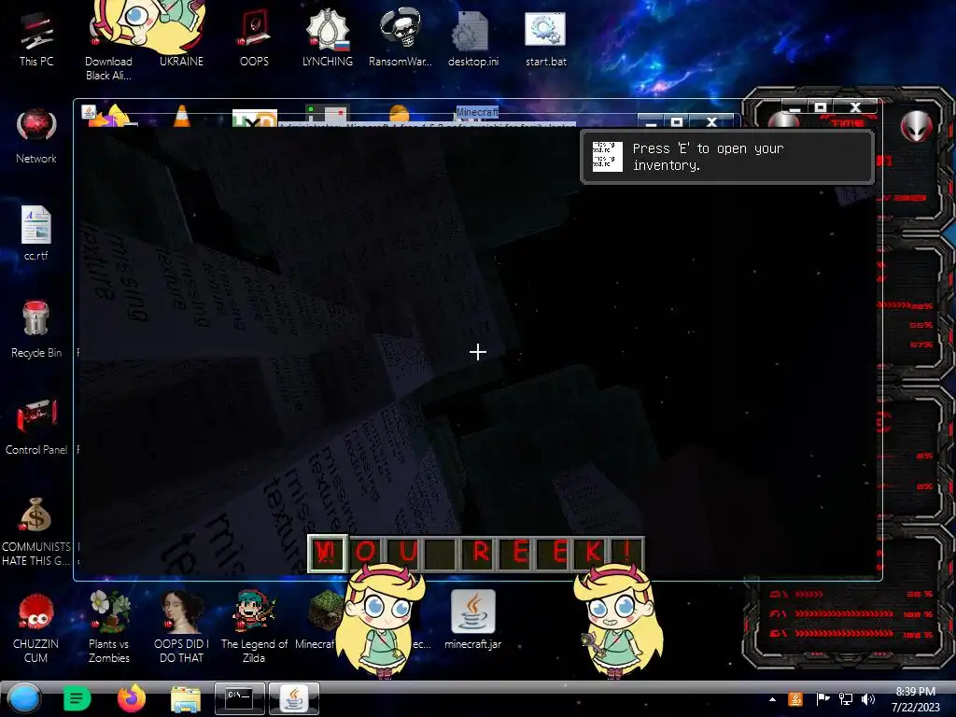Image resolution: width=956 pixels, height=717 pixels.
Task: Open the volume speaker tray icon
Action: click(868, 699)
